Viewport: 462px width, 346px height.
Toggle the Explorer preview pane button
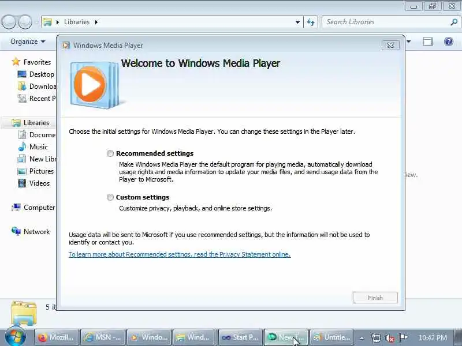click(x=428, y=42)
